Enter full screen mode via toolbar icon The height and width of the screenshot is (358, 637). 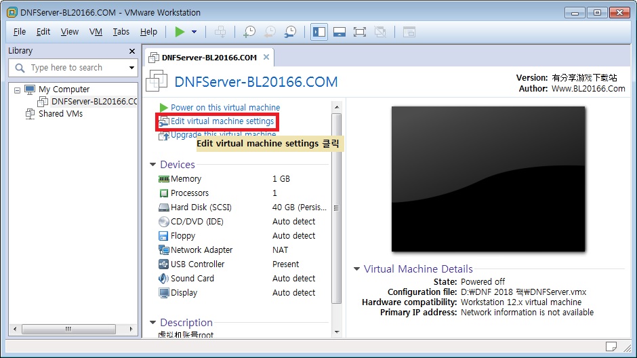point(360,32)
